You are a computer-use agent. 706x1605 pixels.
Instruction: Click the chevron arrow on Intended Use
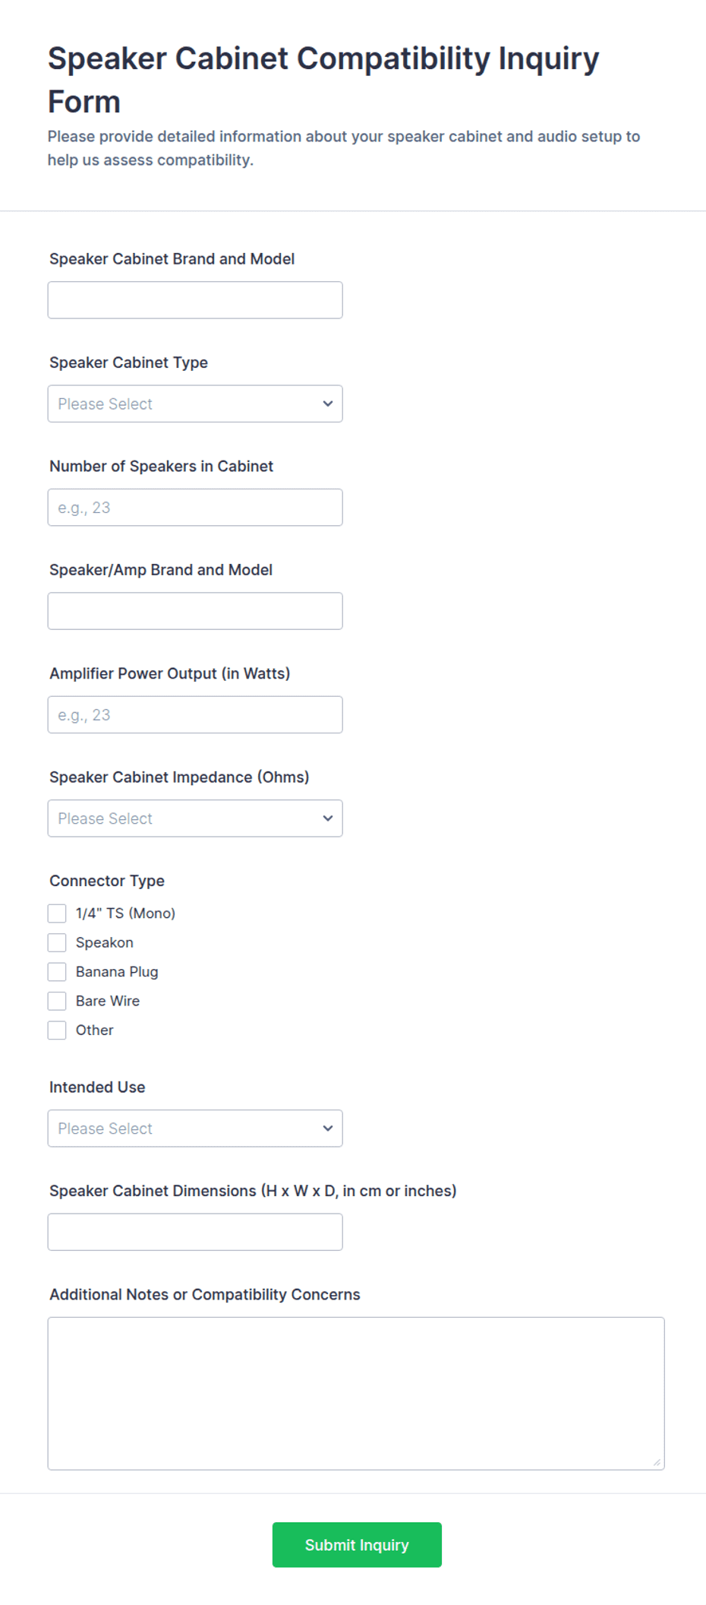pos(328,1129)
